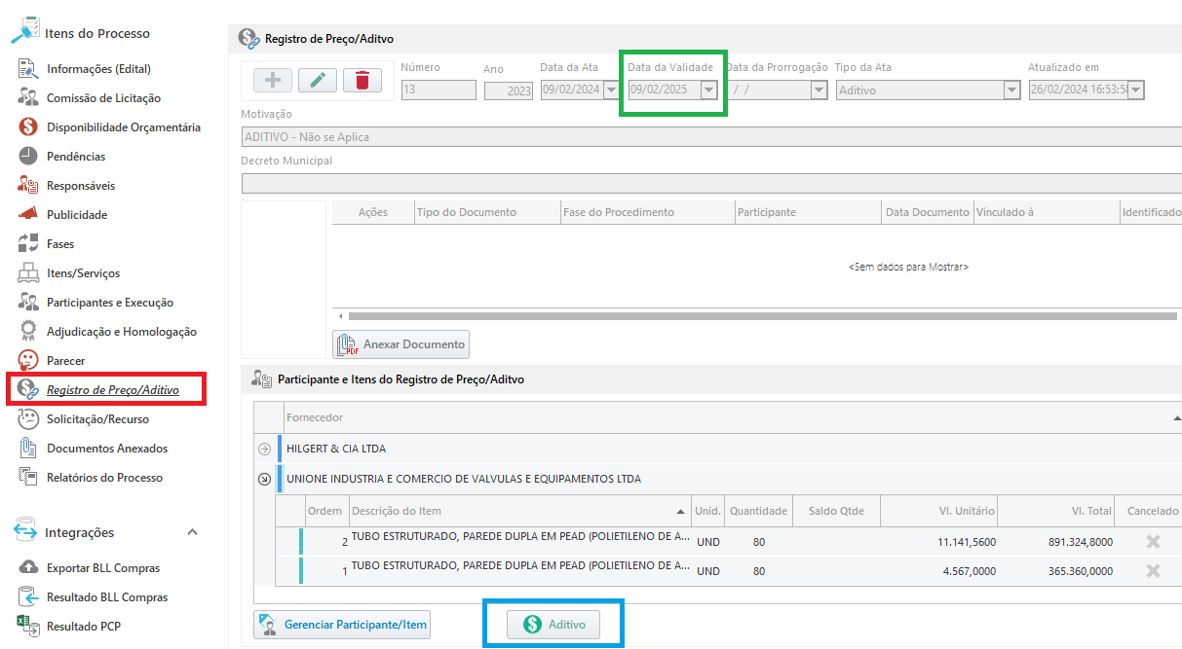Open Data da Validade date dropdown

click(x=708, y=90)
